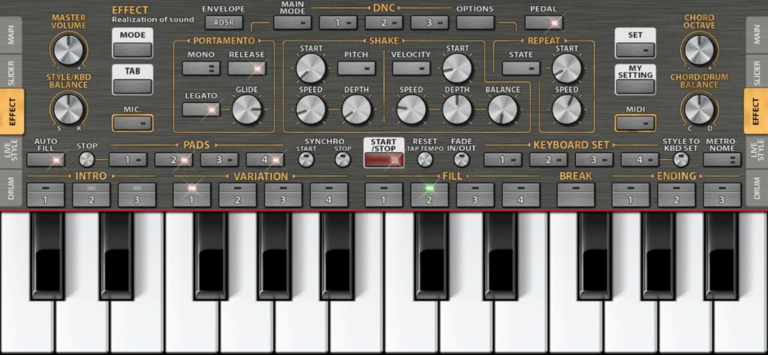Open the DRUM tab on the right
768x355 pixels.
click(757, 188)
